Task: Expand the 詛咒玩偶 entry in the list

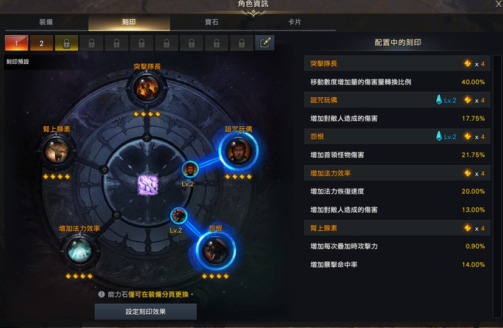Action: [397, 100]
